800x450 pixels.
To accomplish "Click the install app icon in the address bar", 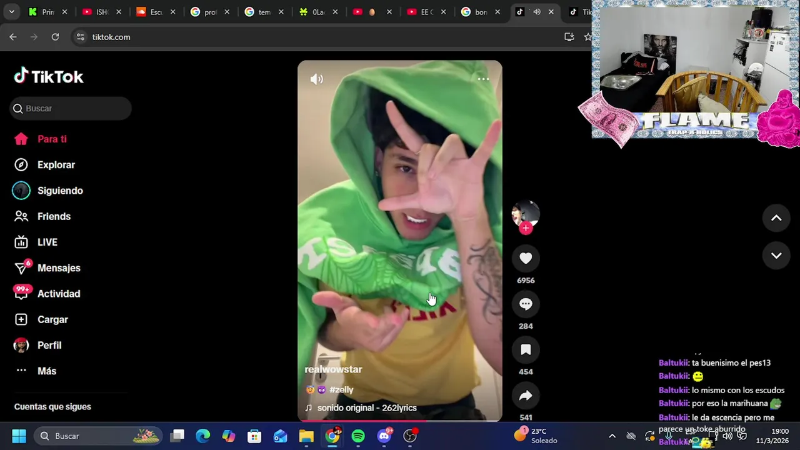I will click(569, 37).
